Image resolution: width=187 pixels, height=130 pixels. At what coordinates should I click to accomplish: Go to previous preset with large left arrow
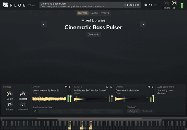44,24
